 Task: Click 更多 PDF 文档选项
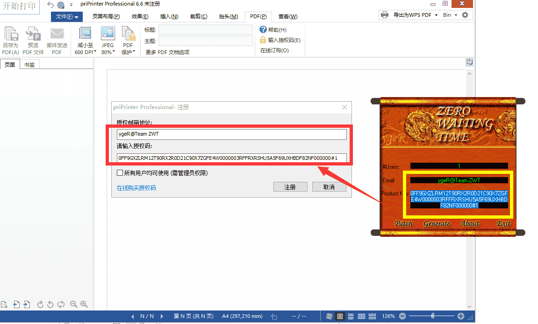pyautogui.click(x=167, y=52)
